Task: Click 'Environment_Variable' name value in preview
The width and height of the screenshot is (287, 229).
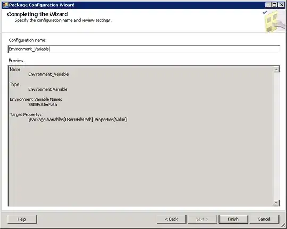Action: click(48, 74)
